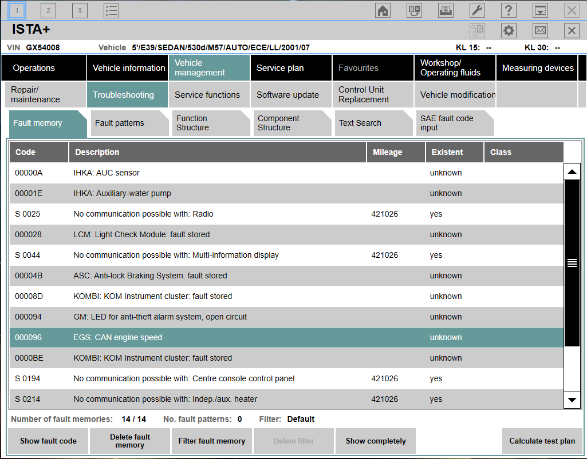Select session box number 2

[x=49, y=10]
